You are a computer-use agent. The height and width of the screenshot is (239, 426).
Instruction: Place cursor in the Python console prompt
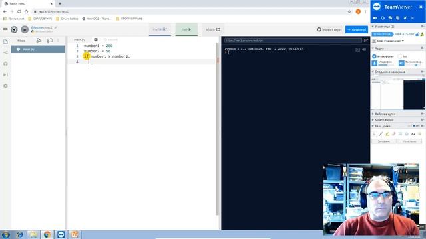[x=229, y=52]
